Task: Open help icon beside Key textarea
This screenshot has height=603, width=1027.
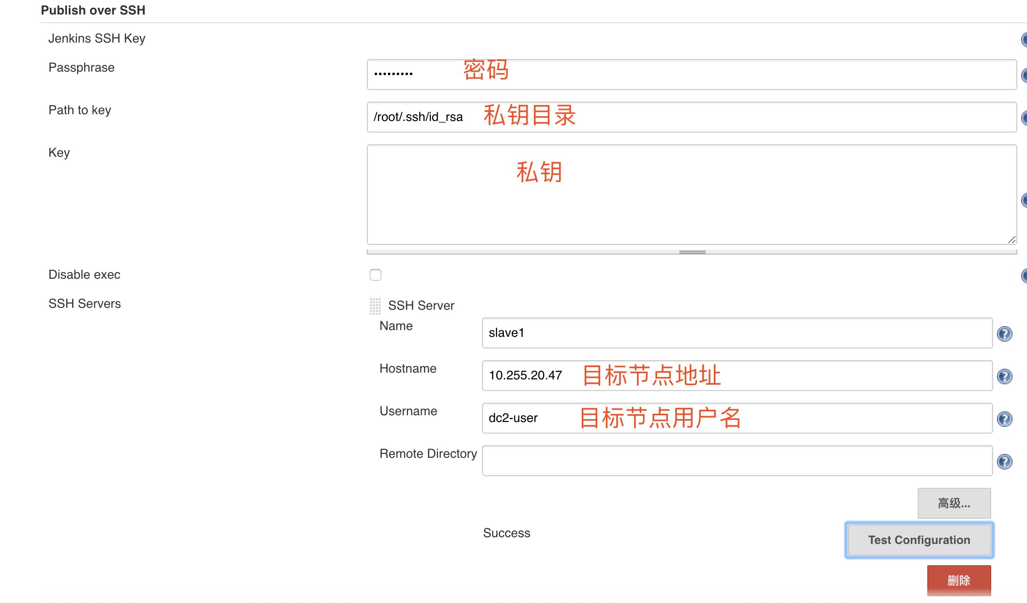Action: pos(1024,200)
